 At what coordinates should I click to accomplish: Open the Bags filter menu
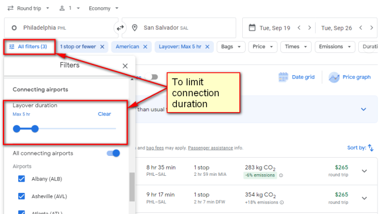click(x=231, y=47)
